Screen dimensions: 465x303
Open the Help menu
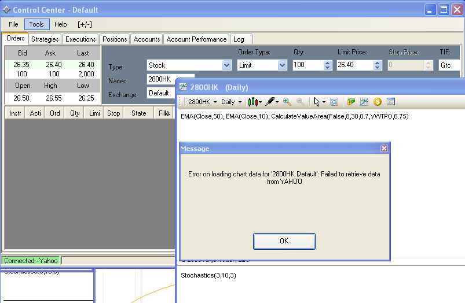click(x=60, y=24)
